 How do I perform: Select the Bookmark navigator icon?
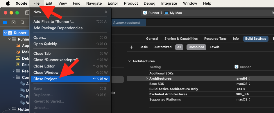pyautogui.click(x=22, y=22)
